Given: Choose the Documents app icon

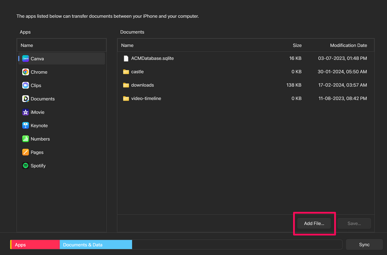Looking at the screenshot, I should 26,99.
